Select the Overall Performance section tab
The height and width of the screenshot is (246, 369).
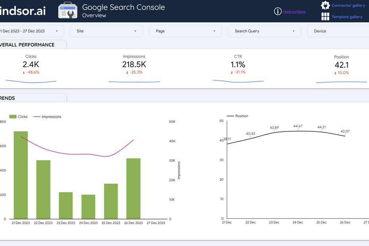[33, 45]
